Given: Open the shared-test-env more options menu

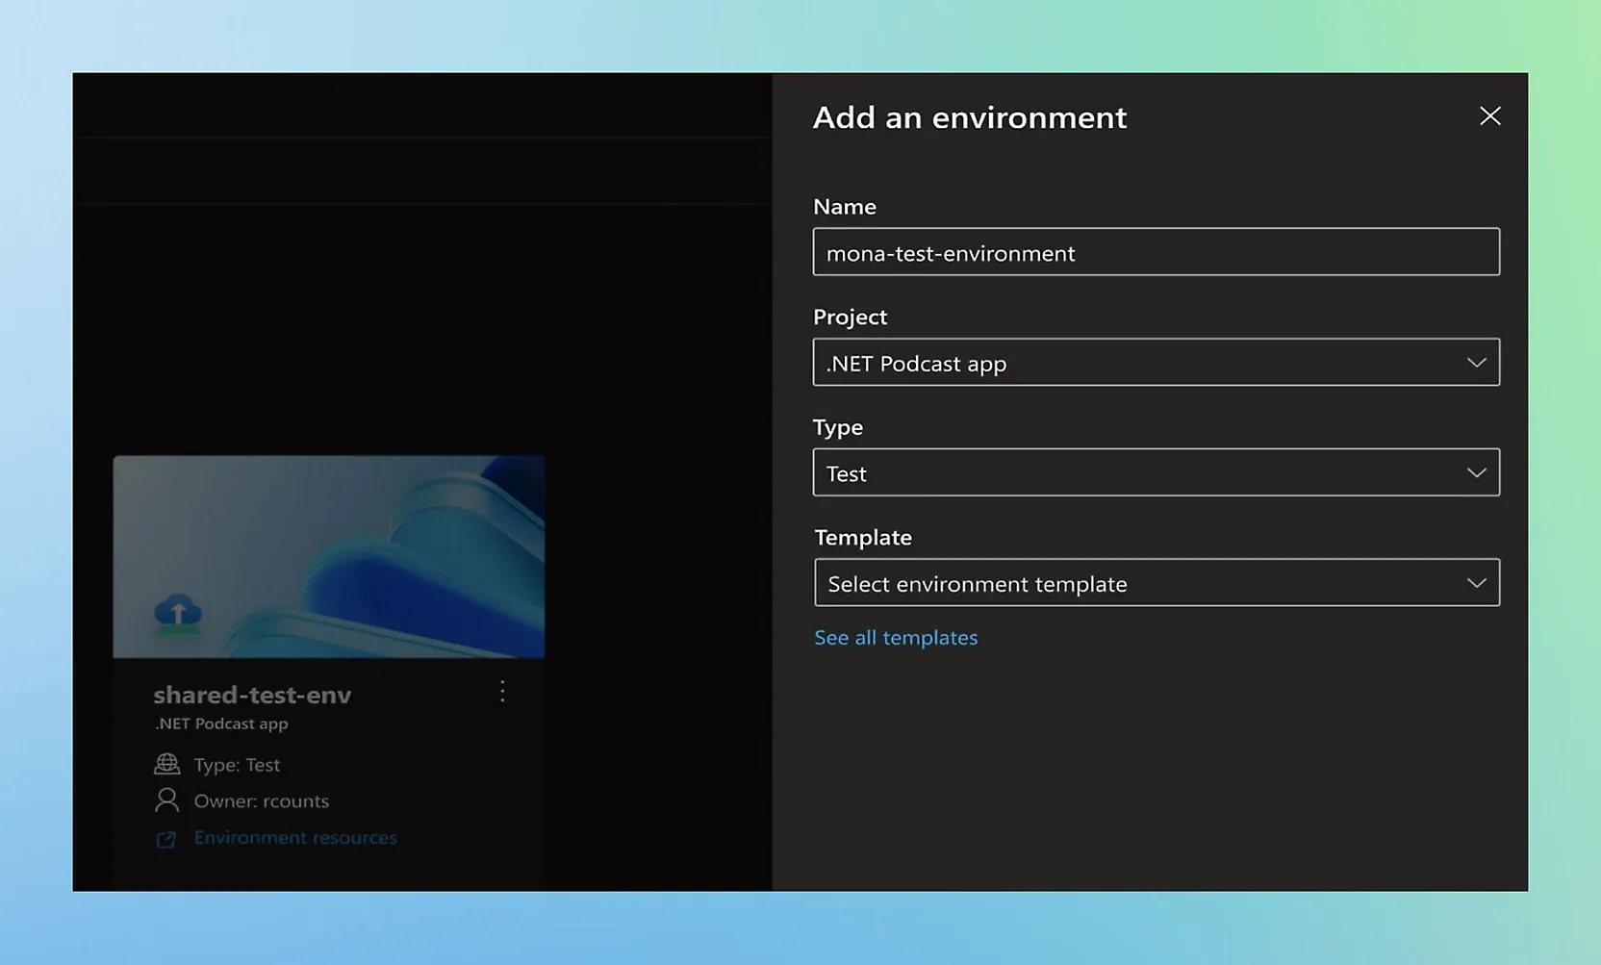Looking at the screenshot, I should [502, 692].
